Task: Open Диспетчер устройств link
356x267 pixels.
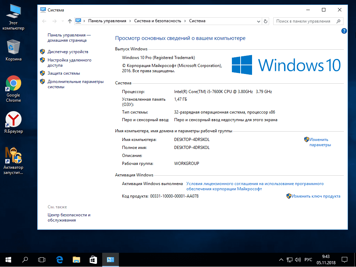Action: tap(68, 52)
